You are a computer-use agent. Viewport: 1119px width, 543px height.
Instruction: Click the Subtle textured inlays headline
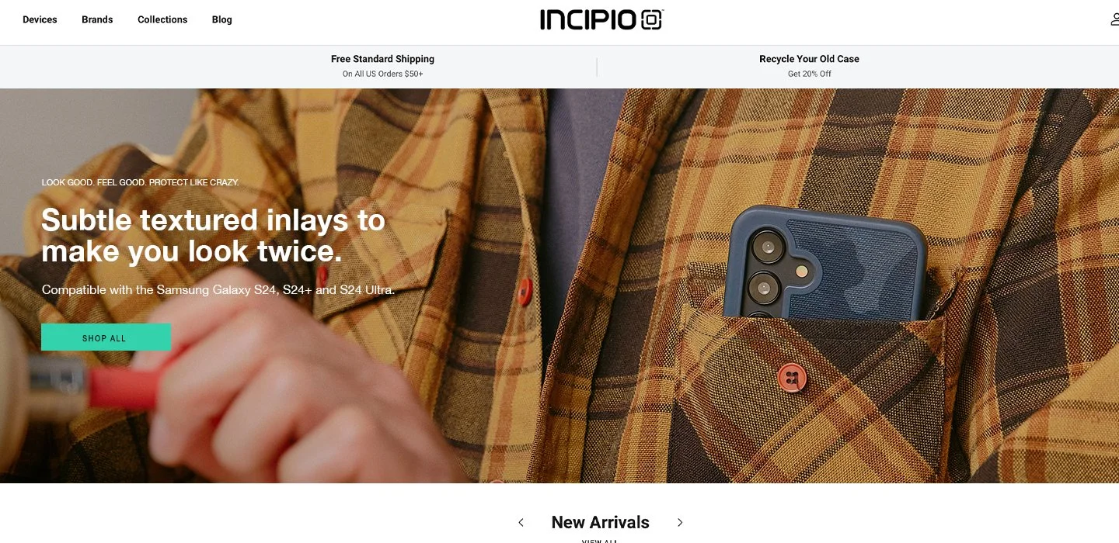(213, 236)
